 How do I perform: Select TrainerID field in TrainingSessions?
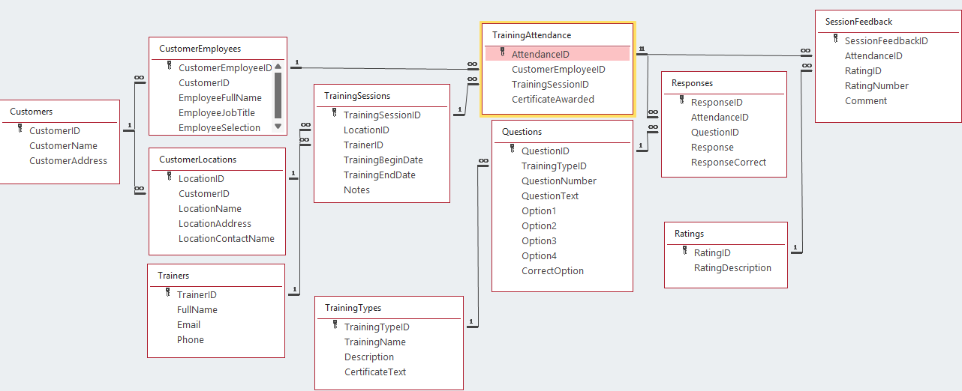tap(363, 145)
